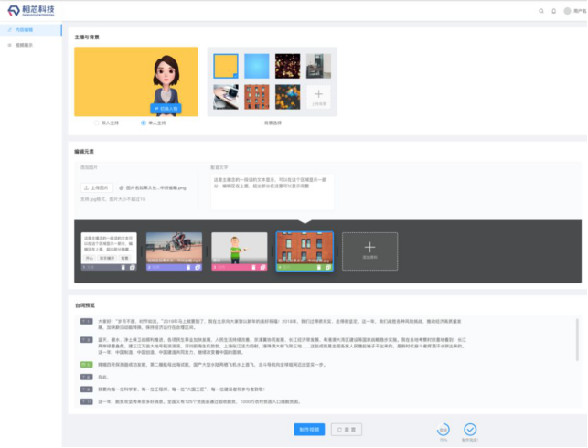Choose the solid yellow background swatch
588x448 pixels.
coord(226,66)
